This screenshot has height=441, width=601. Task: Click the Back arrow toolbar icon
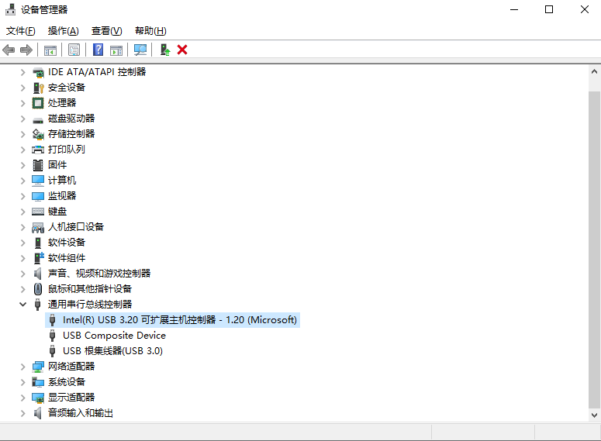(9, 50)
